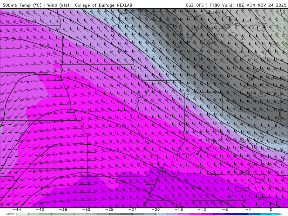Screen dimensions: 288x216
Task: Click the -44 colorbar label
Action: coord(17,210)
